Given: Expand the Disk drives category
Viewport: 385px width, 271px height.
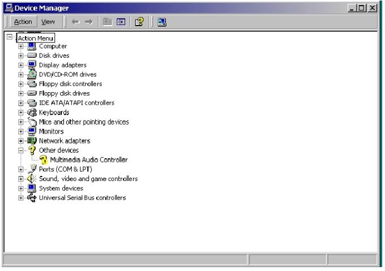Looking at the screenshot, I should [21, 55].
